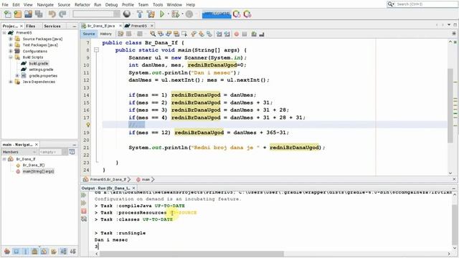Open dropdown arrow next to Run Project
459x258 pixels.
pyautogui.click(x=168, y=14)
